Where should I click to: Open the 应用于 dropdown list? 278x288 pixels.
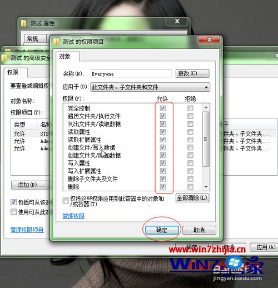(x=150, y=87)
